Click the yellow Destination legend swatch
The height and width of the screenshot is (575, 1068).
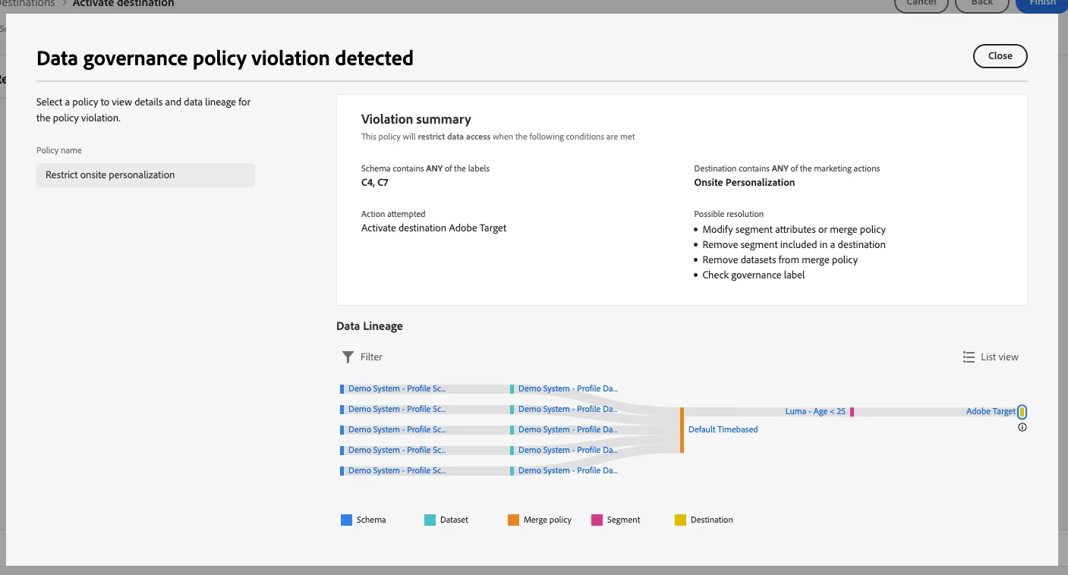(680, 520)
